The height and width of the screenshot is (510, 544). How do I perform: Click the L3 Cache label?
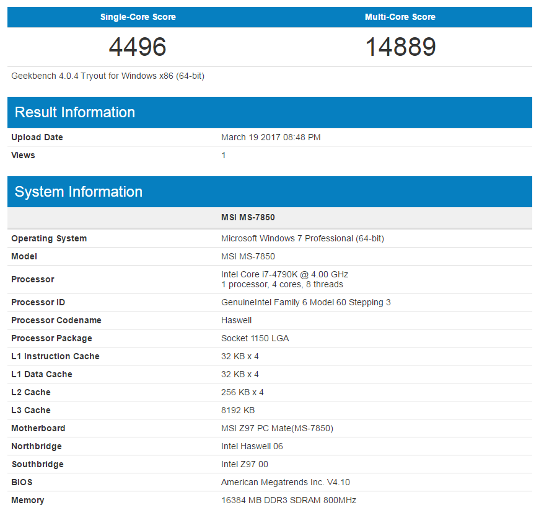tap(31, 411)
